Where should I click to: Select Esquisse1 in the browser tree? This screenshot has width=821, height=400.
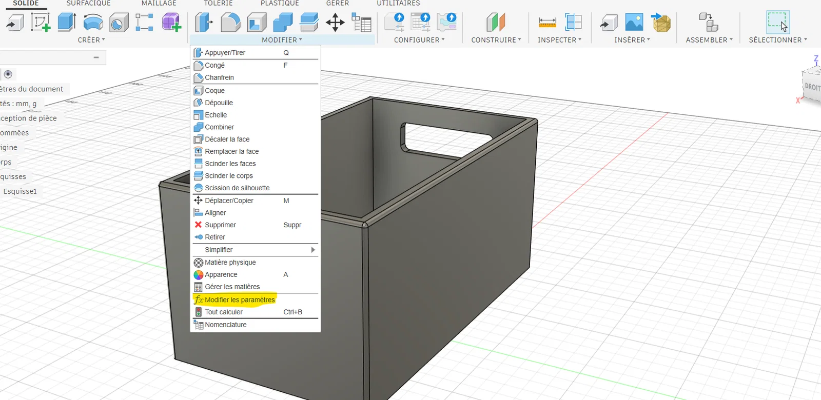(x=20, y=191)
